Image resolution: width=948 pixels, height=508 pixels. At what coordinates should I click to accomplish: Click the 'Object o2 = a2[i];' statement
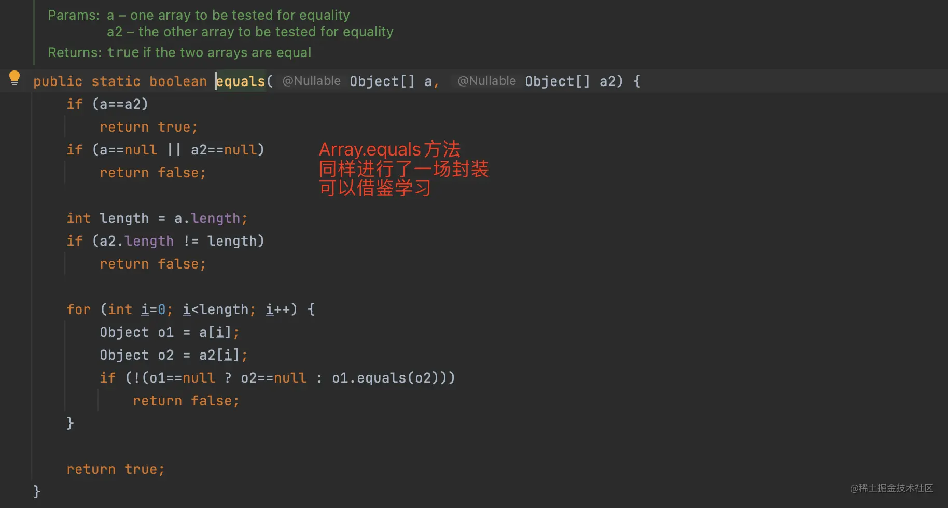[174, 355]
